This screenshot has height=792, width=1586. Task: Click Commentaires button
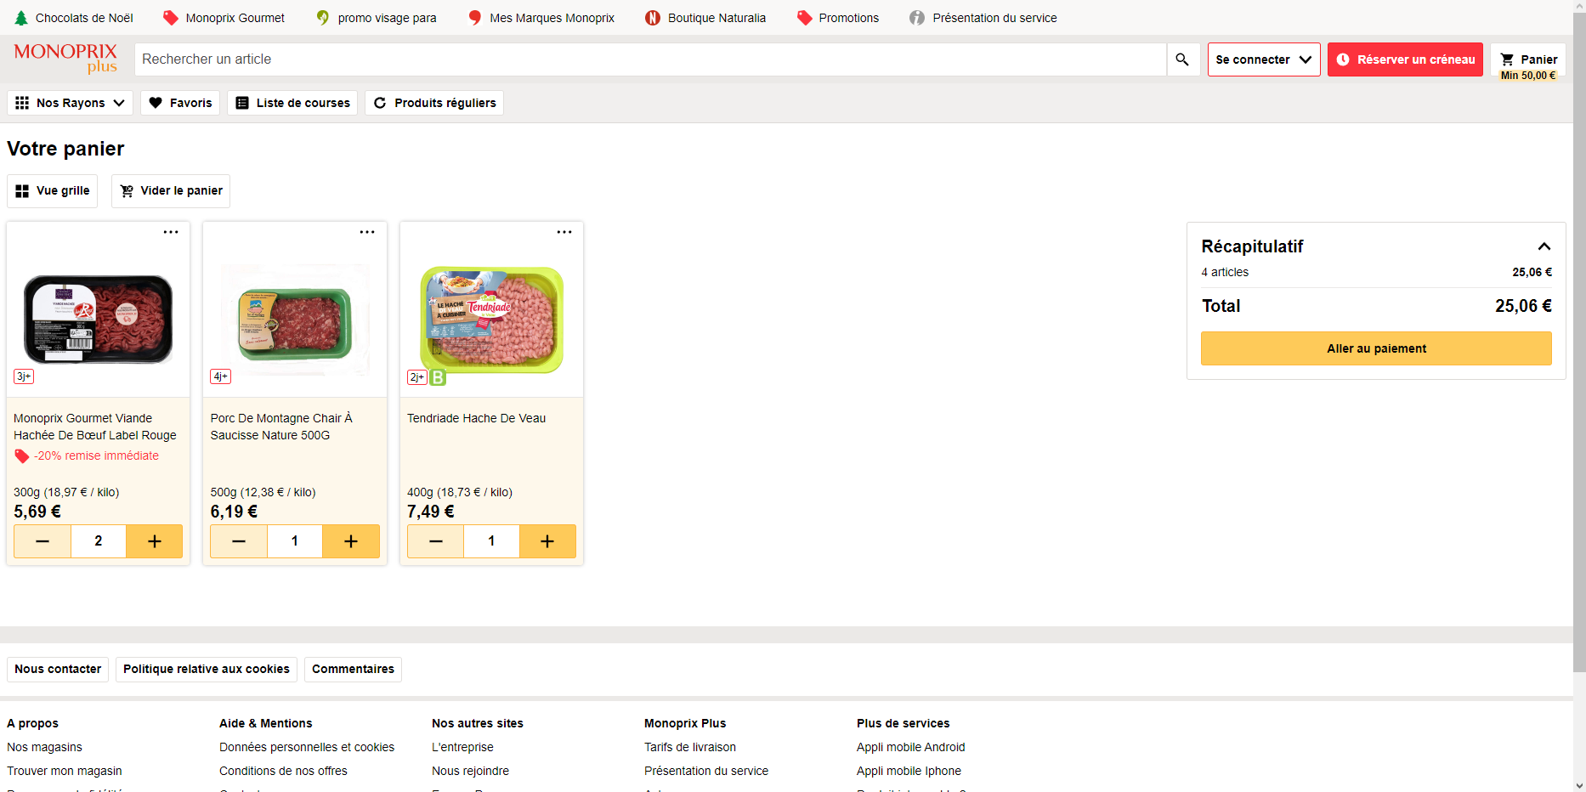coord(353,670)
